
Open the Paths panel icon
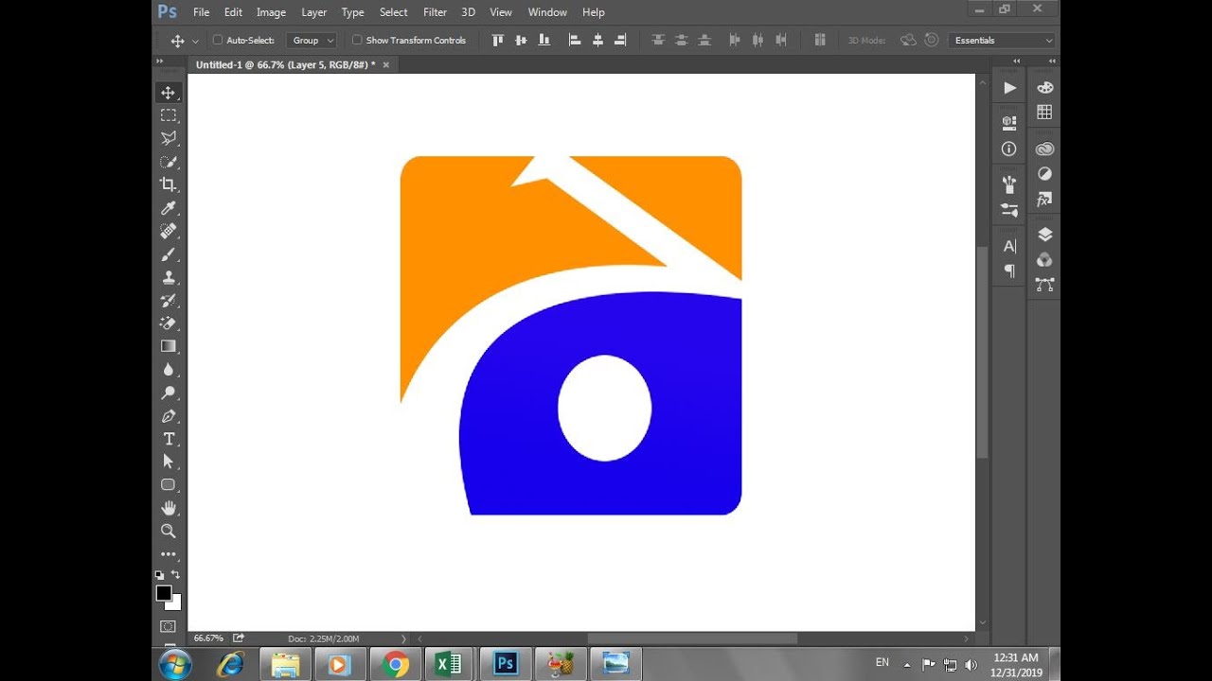[1044, 284]
